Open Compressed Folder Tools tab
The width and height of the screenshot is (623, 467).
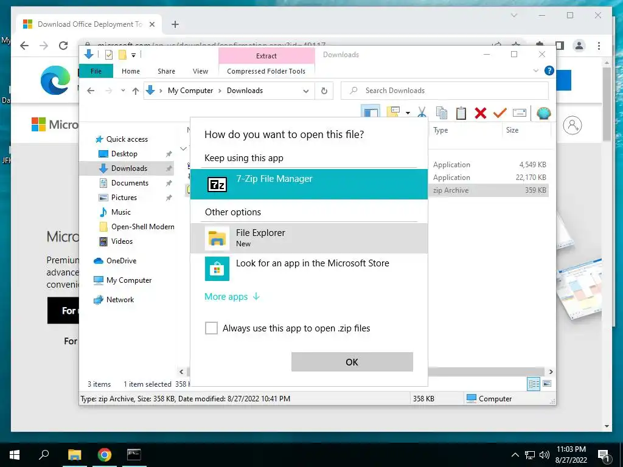click(x=266, y=71)
